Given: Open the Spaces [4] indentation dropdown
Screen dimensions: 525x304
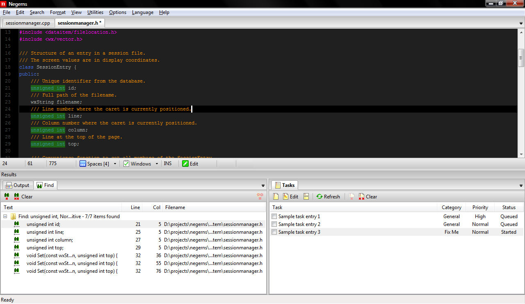Looking at the screenshot, I should [115, 164].
